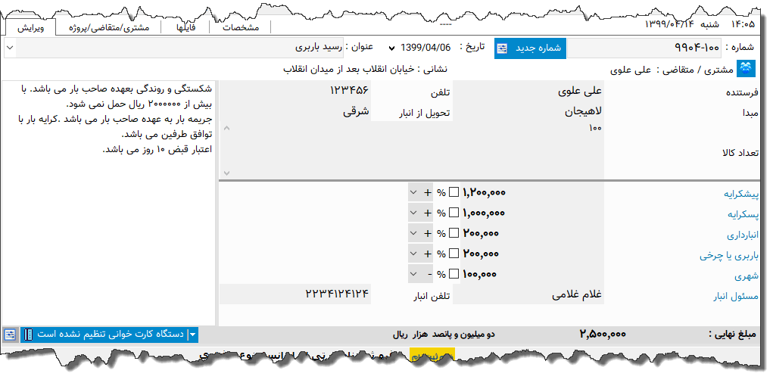Open sign dropdown for شهری row
The height and width of the screenshot is (383, 773).
coord(421,273)
